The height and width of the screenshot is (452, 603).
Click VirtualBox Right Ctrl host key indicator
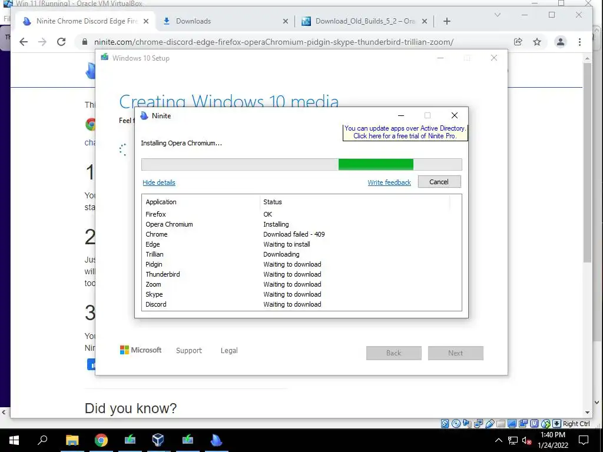(x=576, y=424)
